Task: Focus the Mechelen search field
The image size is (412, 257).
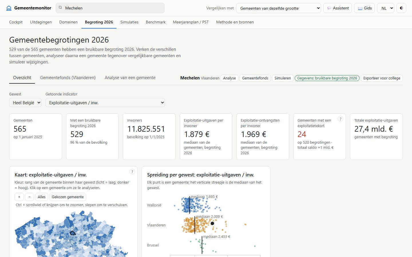Action: (x=110, y=8)
